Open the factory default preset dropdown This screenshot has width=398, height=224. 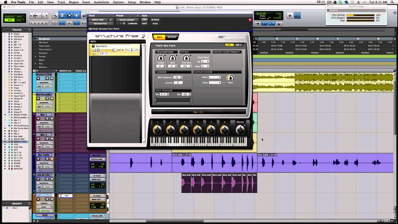[x=127, y=20]
